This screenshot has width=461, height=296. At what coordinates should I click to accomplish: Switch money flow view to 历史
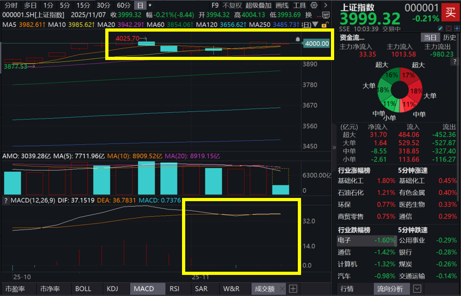click(x=450, y=38)
